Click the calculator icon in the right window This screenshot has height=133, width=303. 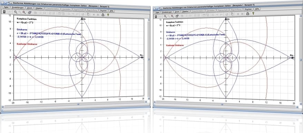(156, 17)
